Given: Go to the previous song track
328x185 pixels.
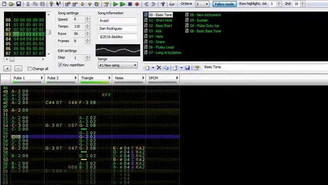Looking at the screenshot, I should pyautogui.click(x=146, y=4).
